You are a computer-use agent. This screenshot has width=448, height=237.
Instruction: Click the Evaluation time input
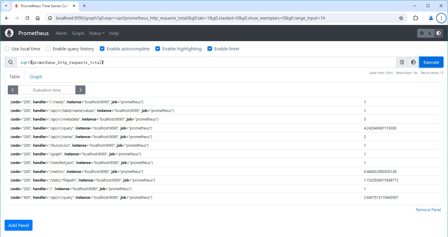point(47,90)
